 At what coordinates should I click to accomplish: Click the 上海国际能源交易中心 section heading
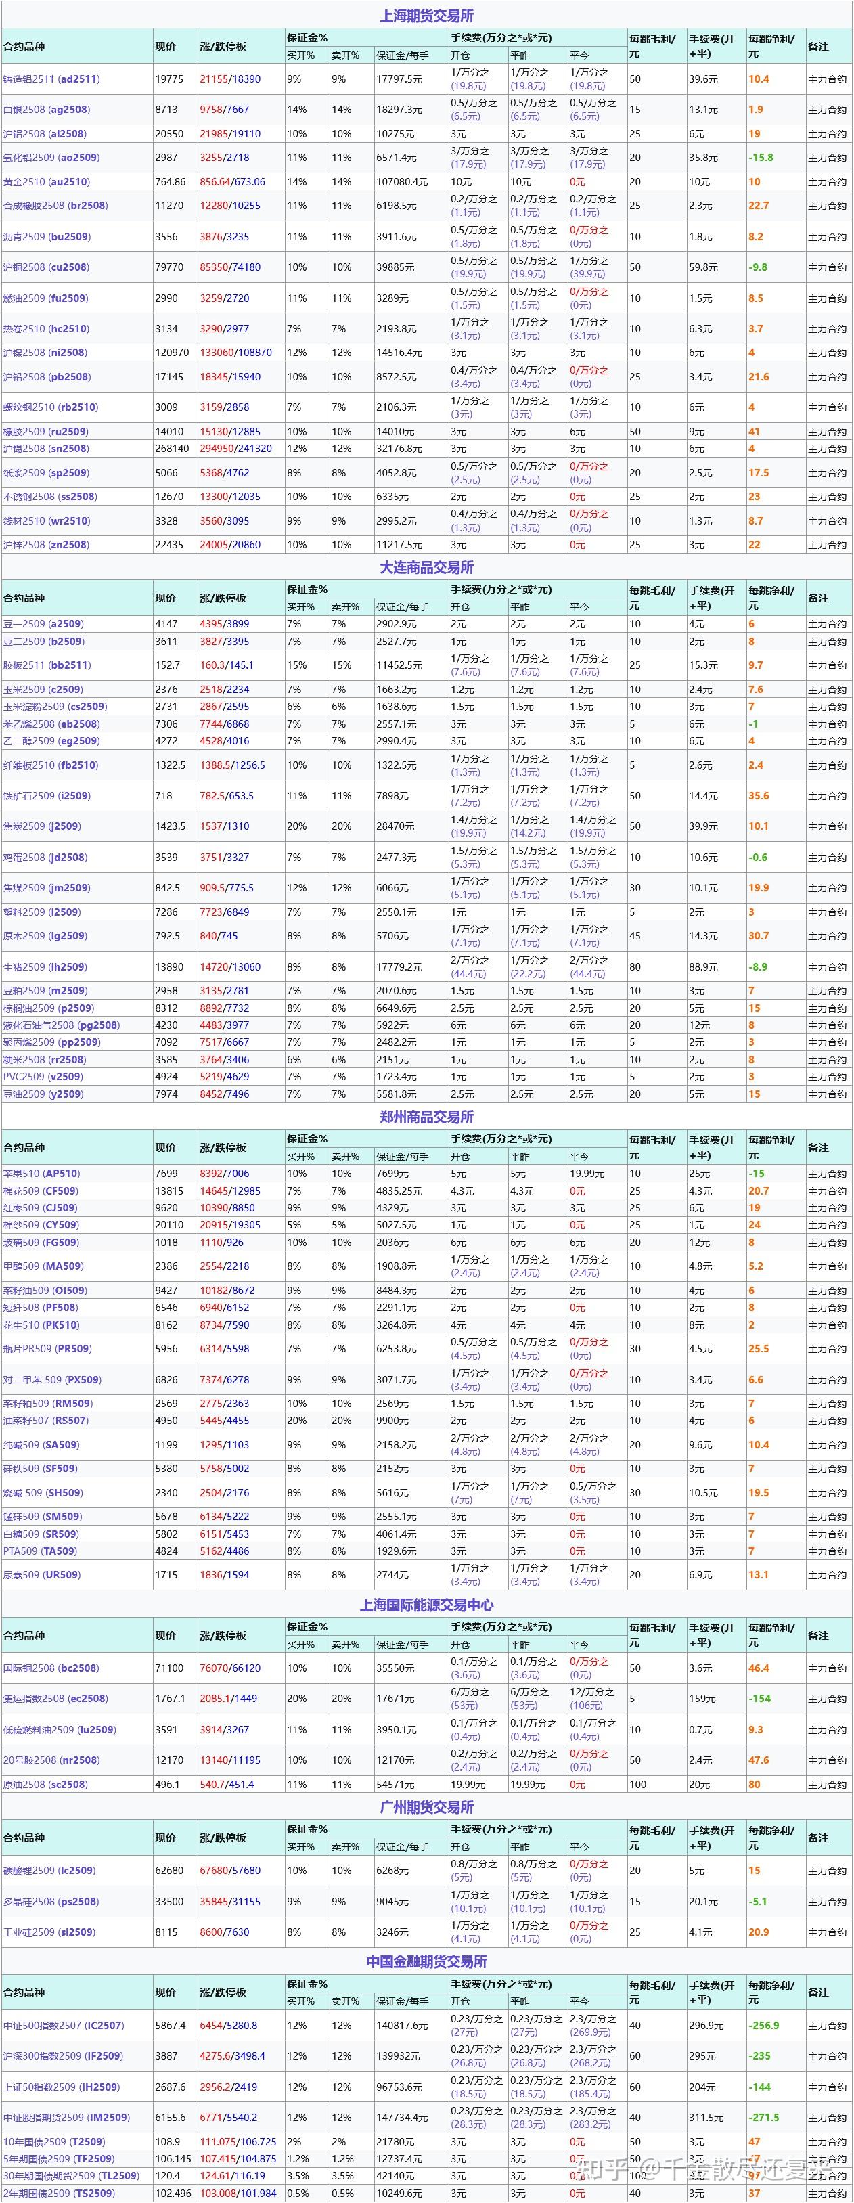(x=426, y=1605)
